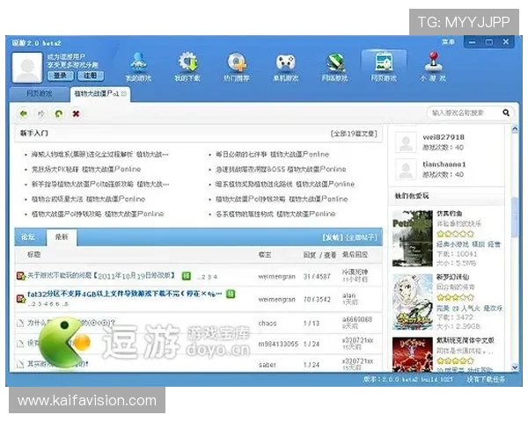Click avatar of user wei827918
The height and width of the screenshot is (422, 528).
[406, 142]
